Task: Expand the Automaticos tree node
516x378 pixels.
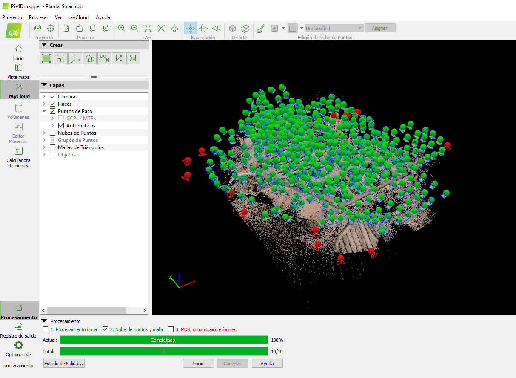Action: (53, 126)
